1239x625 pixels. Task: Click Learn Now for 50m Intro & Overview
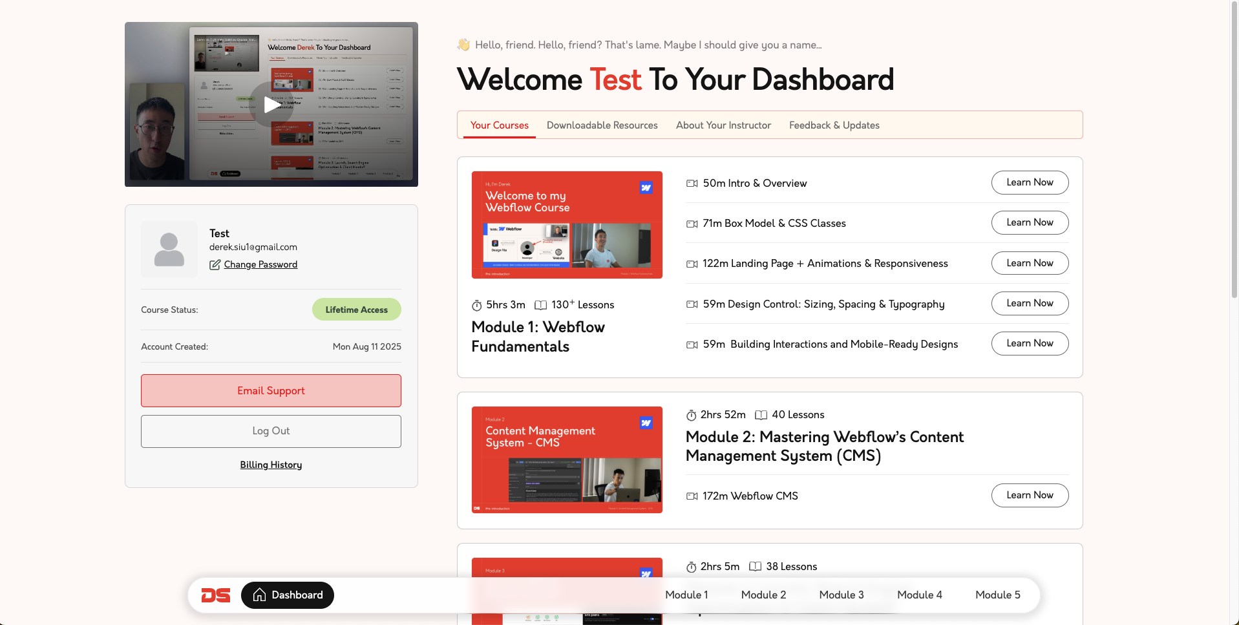click(x=1030, y=182)
